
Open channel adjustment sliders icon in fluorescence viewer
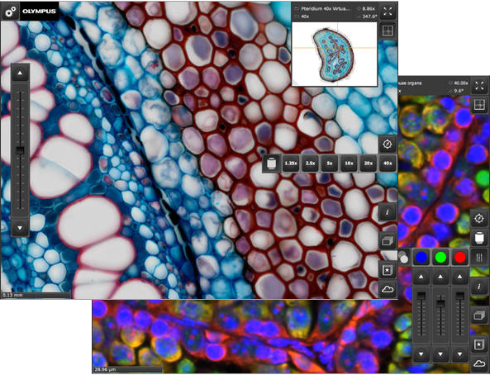pyautogui.click(x=479, y=257)
